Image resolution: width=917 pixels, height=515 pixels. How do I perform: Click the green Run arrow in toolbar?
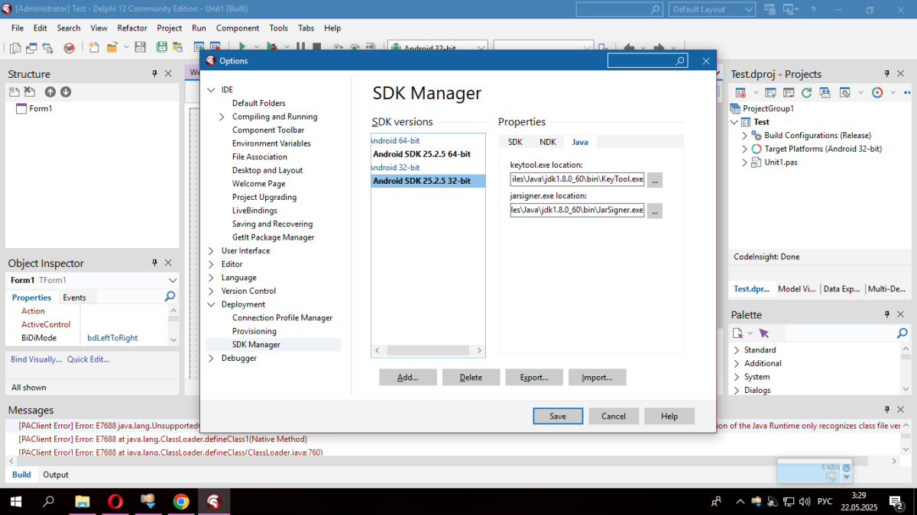(x=242, y=47)
